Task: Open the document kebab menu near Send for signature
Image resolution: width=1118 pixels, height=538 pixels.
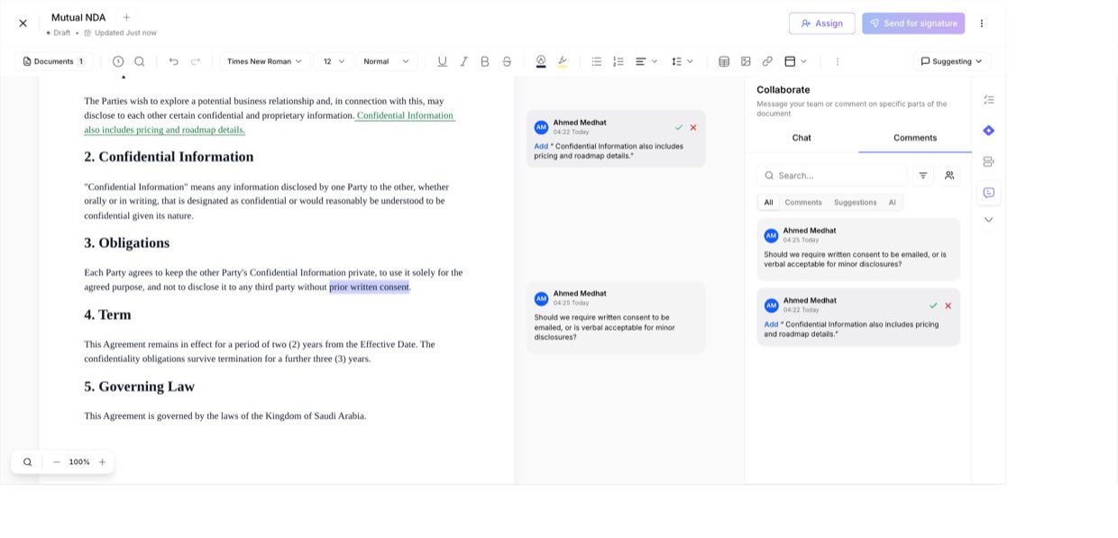Action: click(x=982, y=23)
